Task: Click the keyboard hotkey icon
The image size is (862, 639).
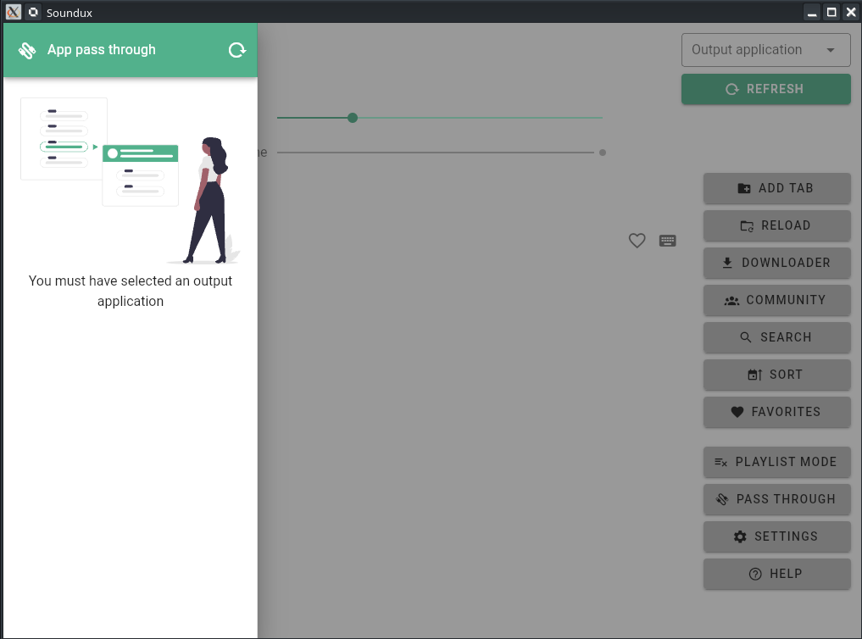Action: (x=667, y=241)
